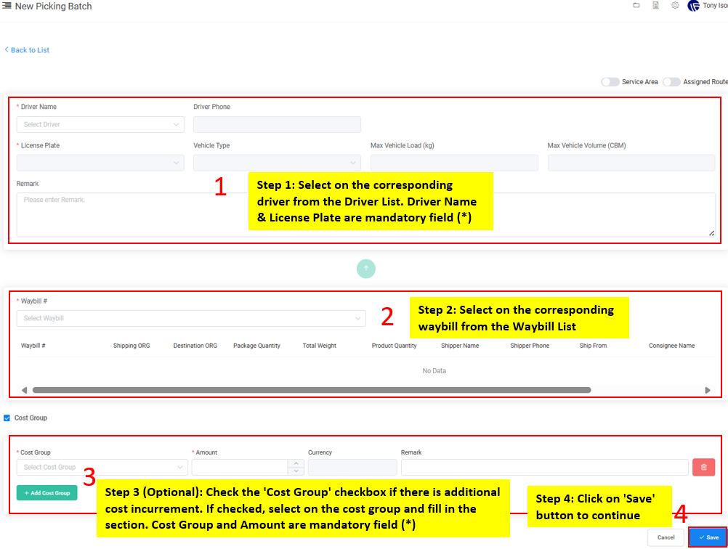This screenshot has width=728, height=549.
Task: Click the Waybill # table column header
Action: pyautogui.click(x=33, y=346)
